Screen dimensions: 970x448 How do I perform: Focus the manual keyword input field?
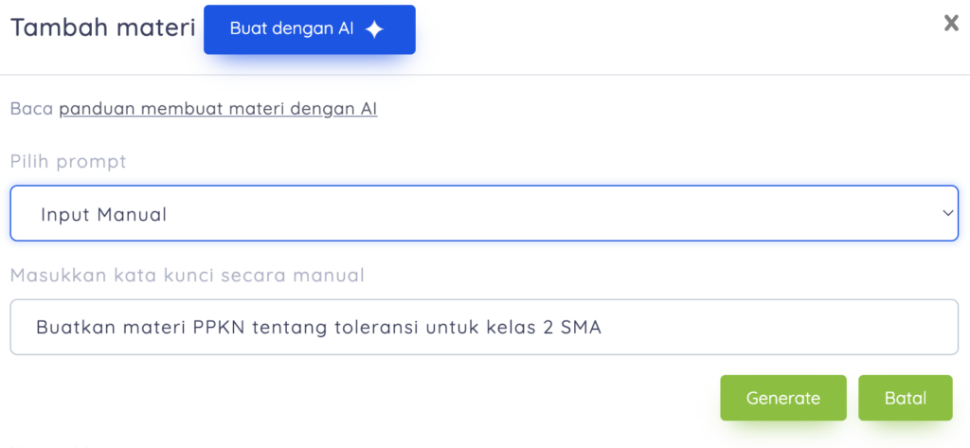(484, 328)
